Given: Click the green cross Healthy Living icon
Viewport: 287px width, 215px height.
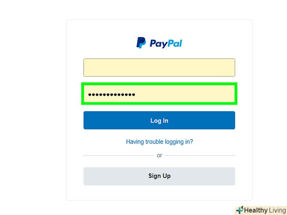Looking at the screenshot, I should pos(240,210).
